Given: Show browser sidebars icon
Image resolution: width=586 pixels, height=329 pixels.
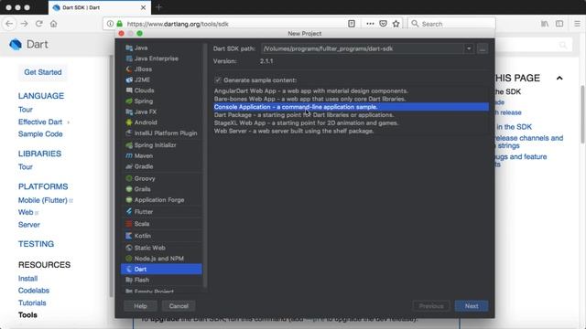Looking at the screenshot, I should (559, 24).
